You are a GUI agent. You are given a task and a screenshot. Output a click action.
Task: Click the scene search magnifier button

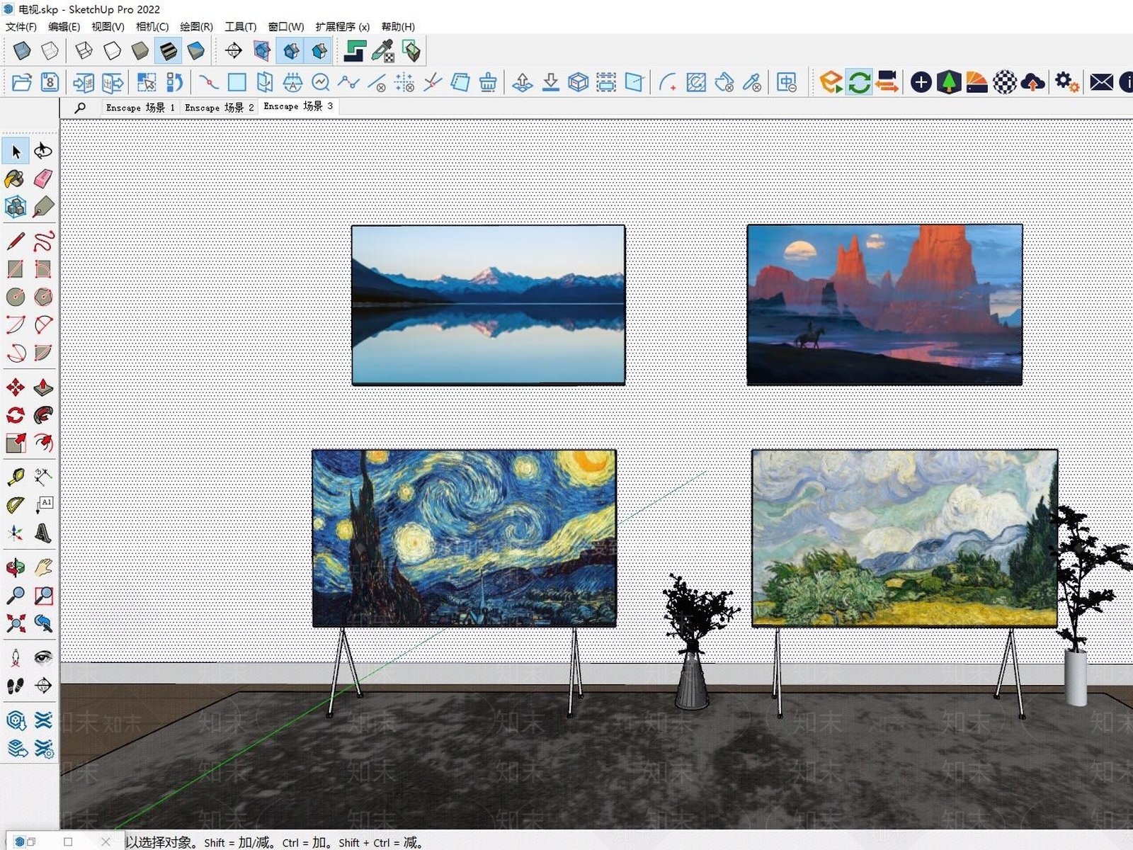80,108
